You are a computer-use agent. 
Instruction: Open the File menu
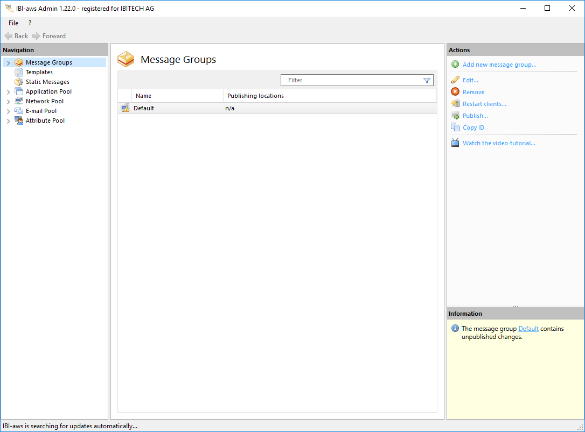click(x=13, y=23)
